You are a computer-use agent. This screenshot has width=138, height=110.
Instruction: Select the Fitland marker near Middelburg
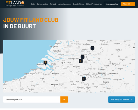(x=45, y=63)
